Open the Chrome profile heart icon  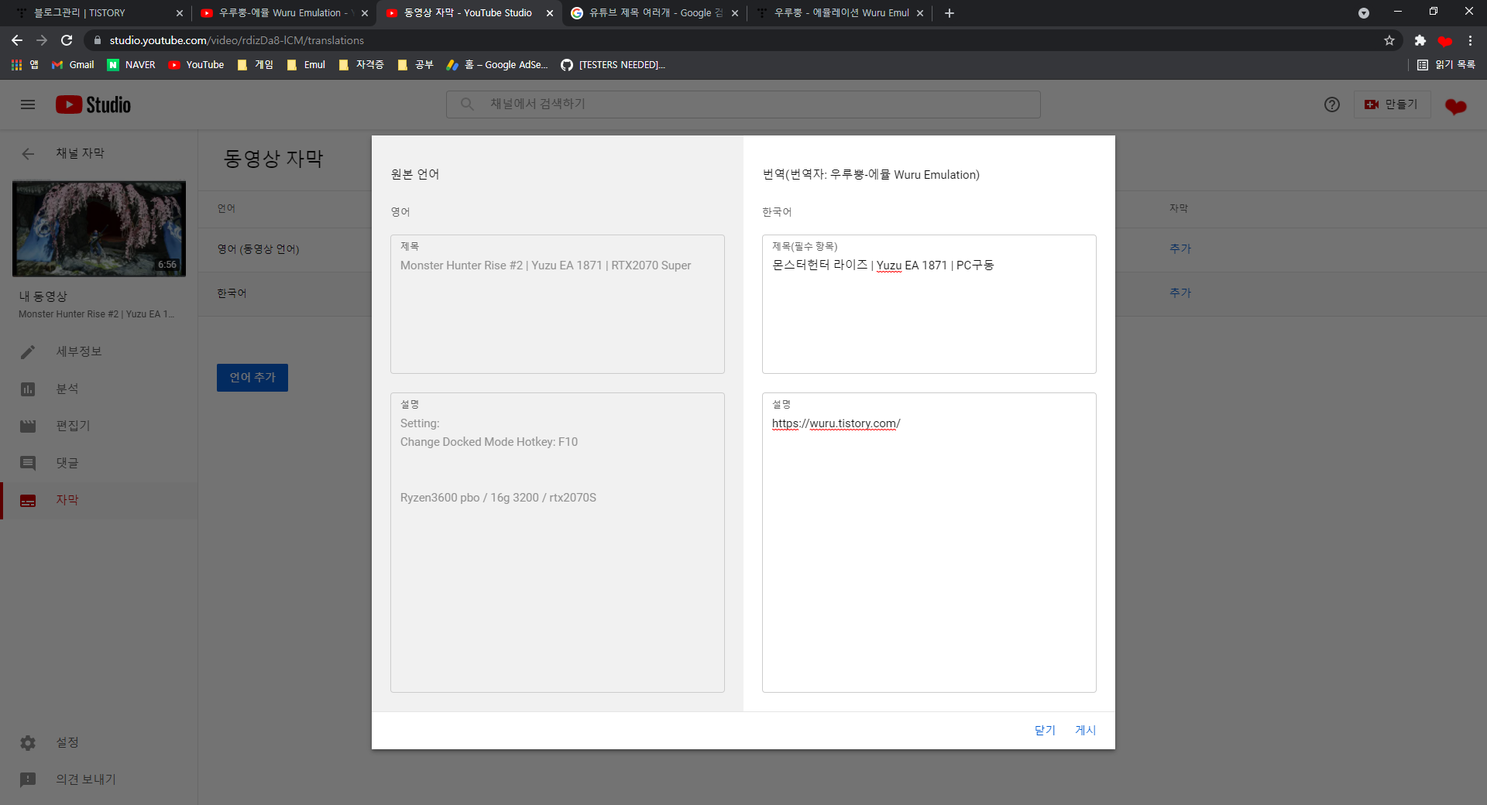tap(1445, 41)
